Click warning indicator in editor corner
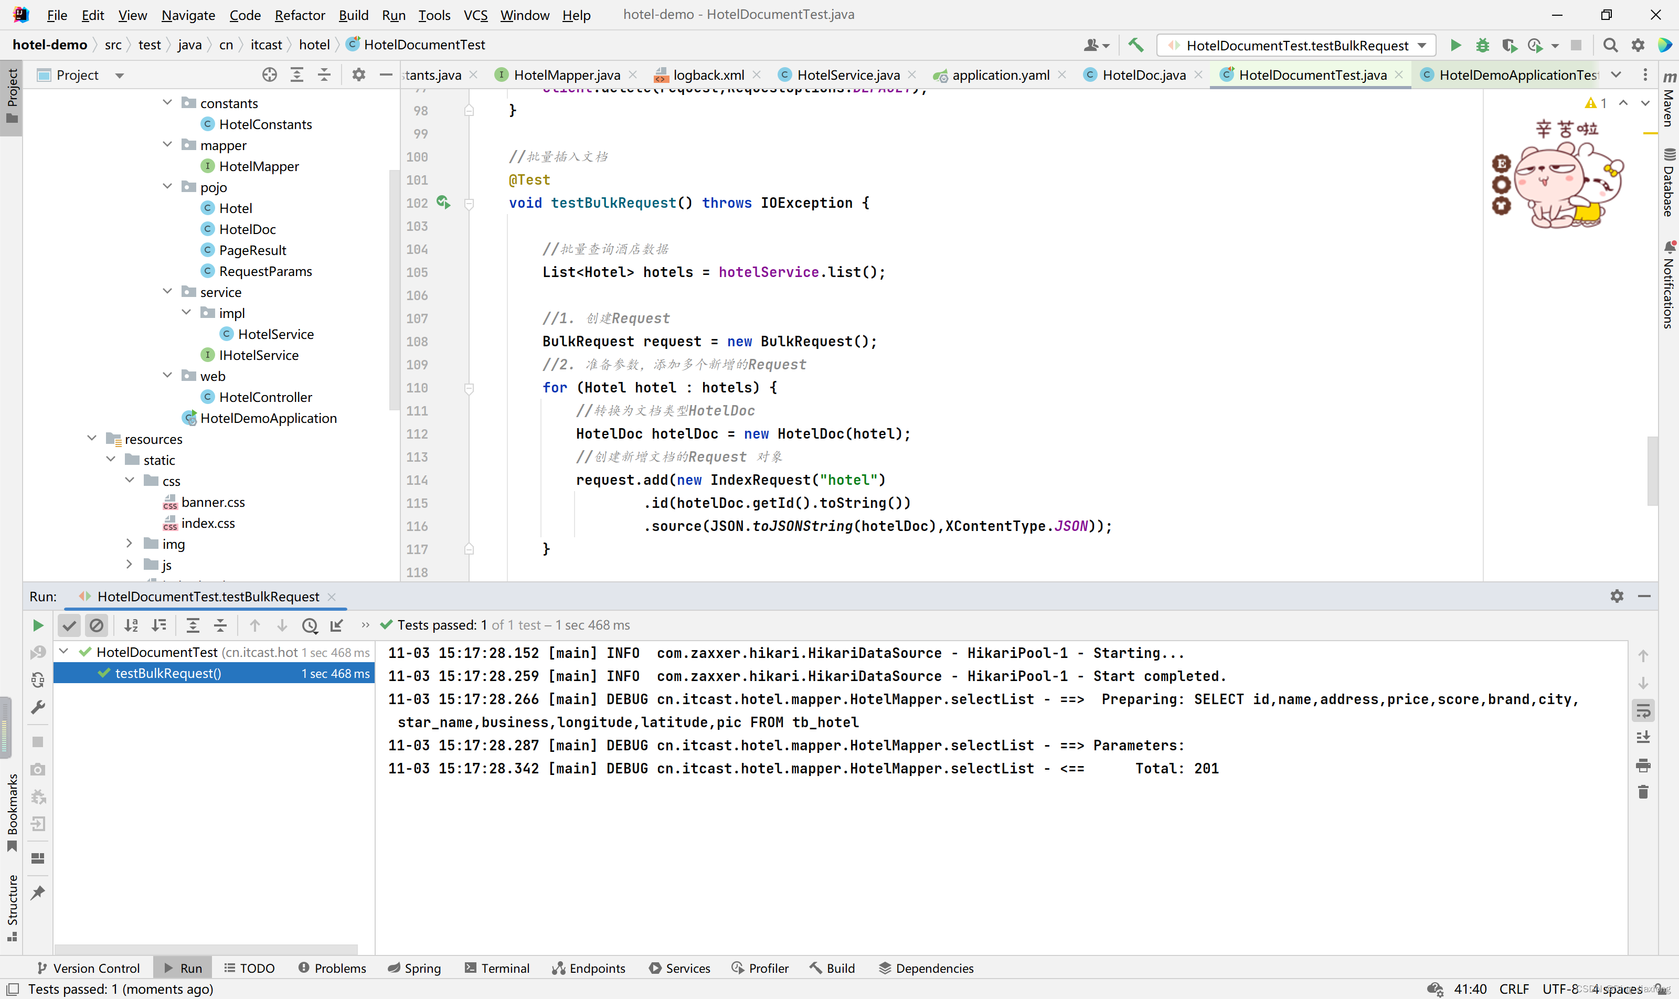The height and width of the screenshot is (999, 1679). pyautogui.click(x=1596, y=103)
